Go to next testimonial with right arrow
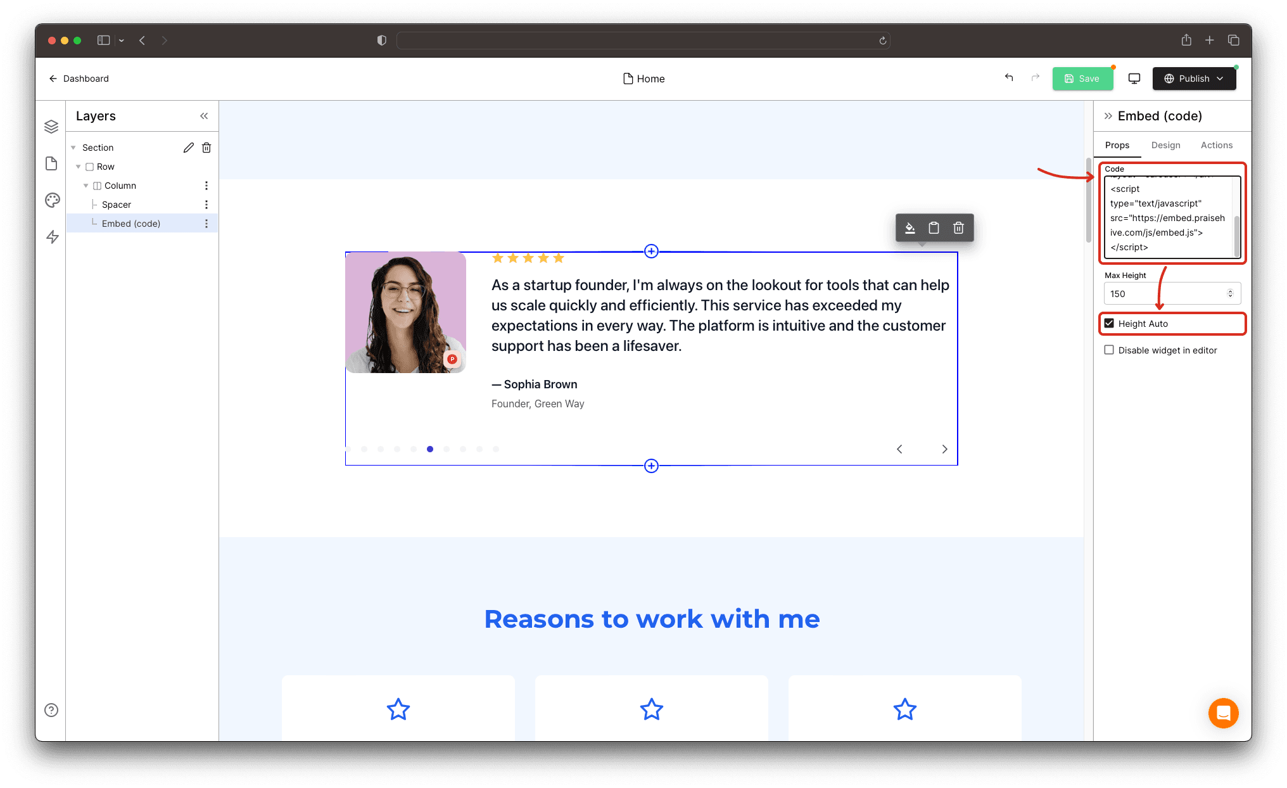The height and width of the screenshot is (788, 1287). 944,449
